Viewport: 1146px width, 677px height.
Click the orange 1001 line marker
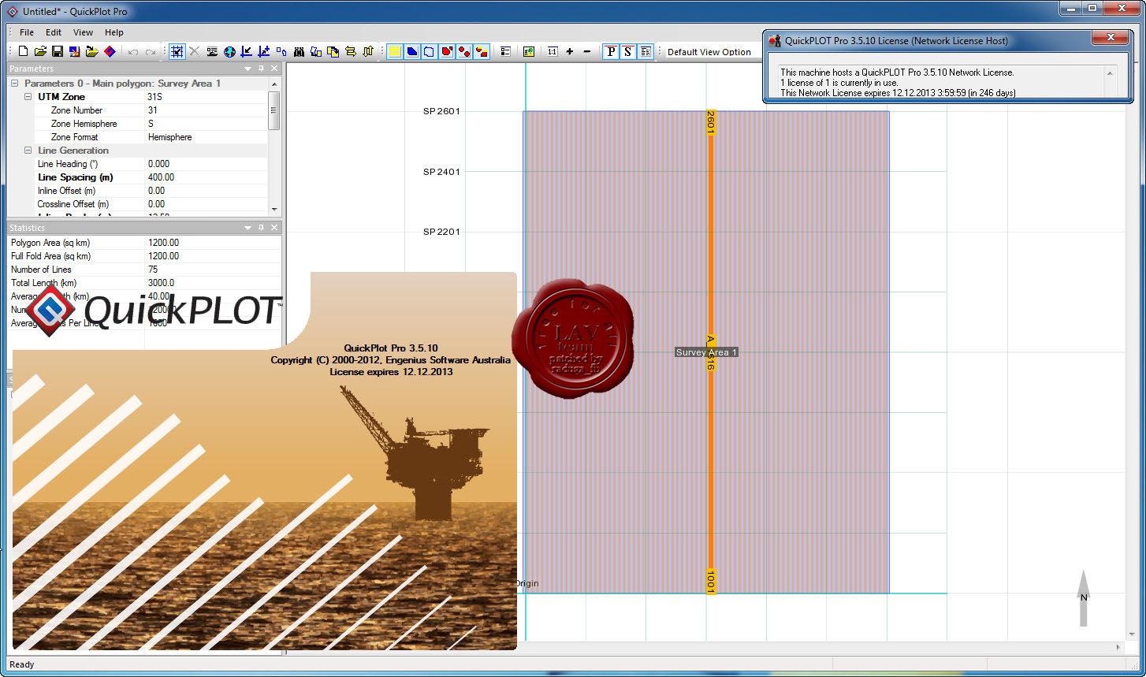click(710, 581)
